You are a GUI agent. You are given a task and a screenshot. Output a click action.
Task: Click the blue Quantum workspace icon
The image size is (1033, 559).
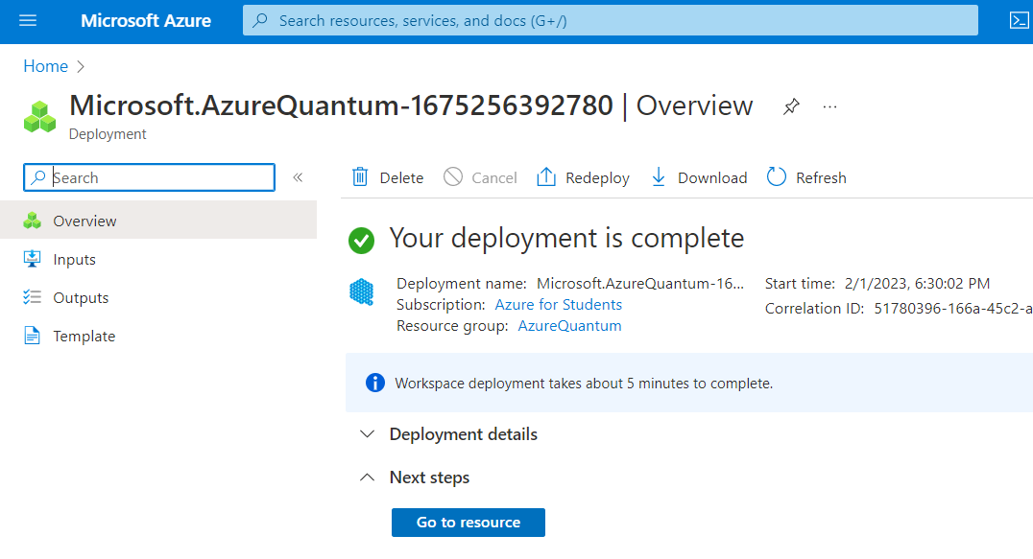coord(361,291)
